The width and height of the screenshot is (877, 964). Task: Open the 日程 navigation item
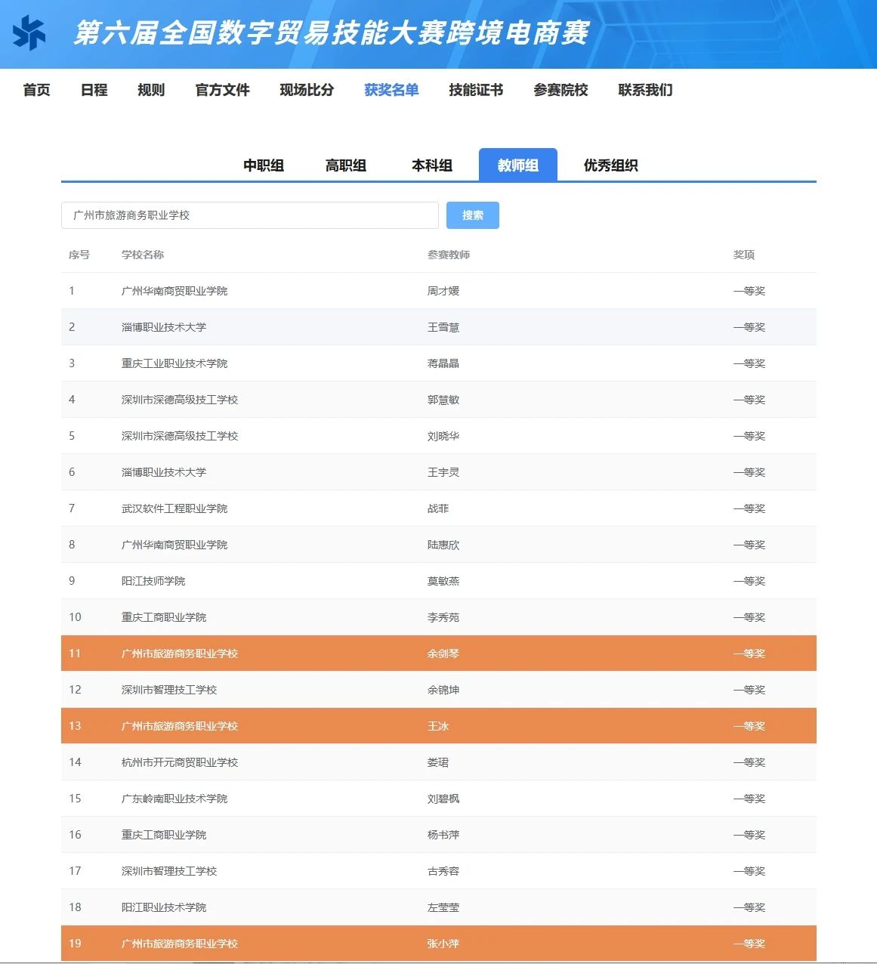click(x=94, y=90)
